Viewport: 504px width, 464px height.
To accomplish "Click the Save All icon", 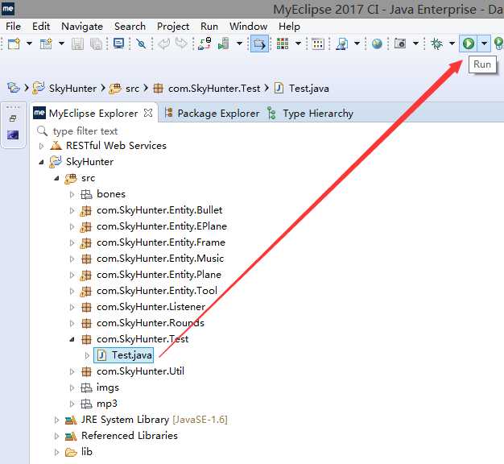I will coord(96,43).
